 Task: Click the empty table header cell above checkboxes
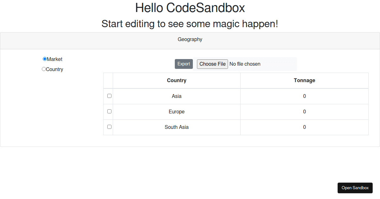coord(108,80)
